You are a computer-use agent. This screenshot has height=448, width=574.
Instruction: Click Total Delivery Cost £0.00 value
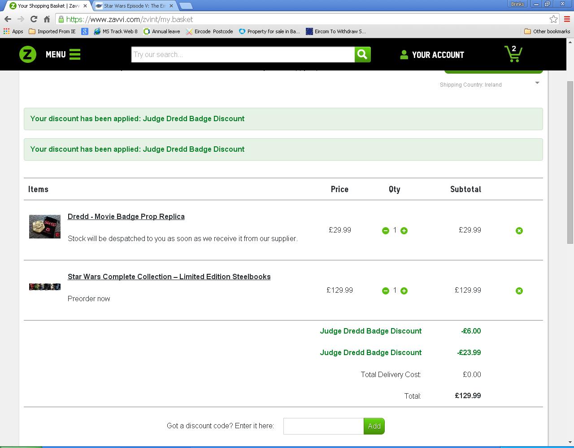pyautogui.click(x=472, y=374)
